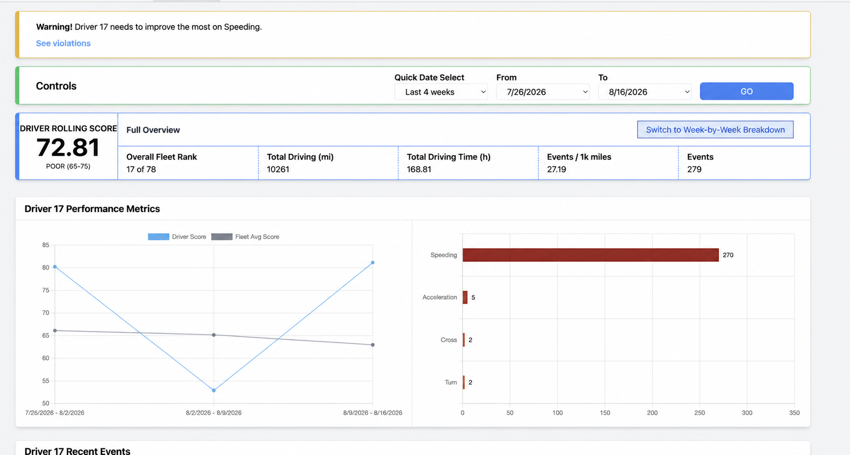
Task: Select the driver score point for 8/9/2026 week
Action: click(373, 263)
